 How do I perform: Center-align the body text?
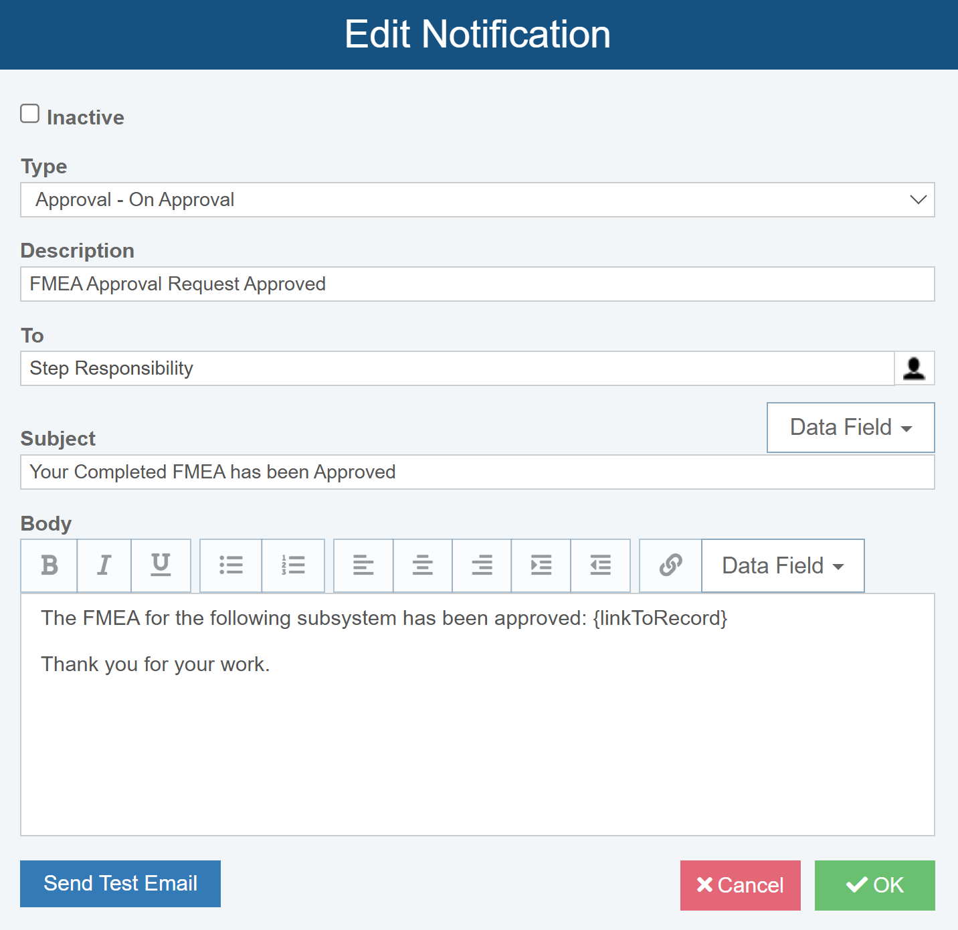pyautogui.click(x=422, y=565)
